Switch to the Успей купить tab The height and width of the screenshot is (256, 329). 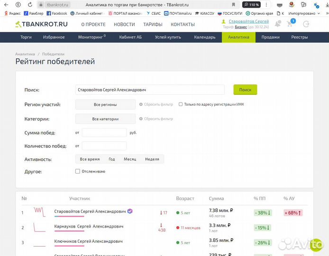pyautogui.click(x=168, y=37)
